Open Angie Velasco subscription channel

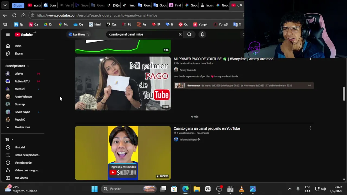point(23,97)
